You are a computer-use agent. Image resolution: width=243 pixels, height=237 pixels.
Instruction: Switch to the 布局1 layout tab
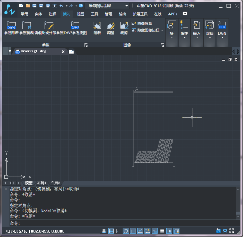pos(42,183)
